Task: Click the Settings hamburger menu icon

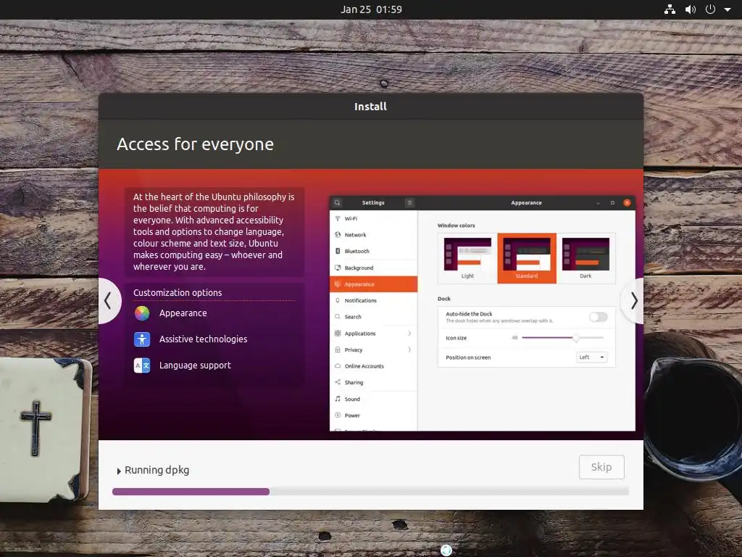Action: (x=410, y=203)
